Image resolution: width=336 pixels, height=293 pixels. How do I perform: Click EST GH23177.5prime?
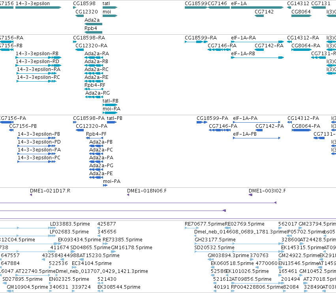(215, 240)
